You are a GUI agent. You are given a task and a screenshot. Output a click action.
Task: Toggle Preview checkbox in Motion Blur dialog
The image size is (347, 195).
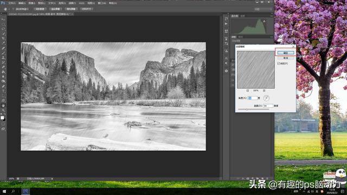(x=279, y=63)
